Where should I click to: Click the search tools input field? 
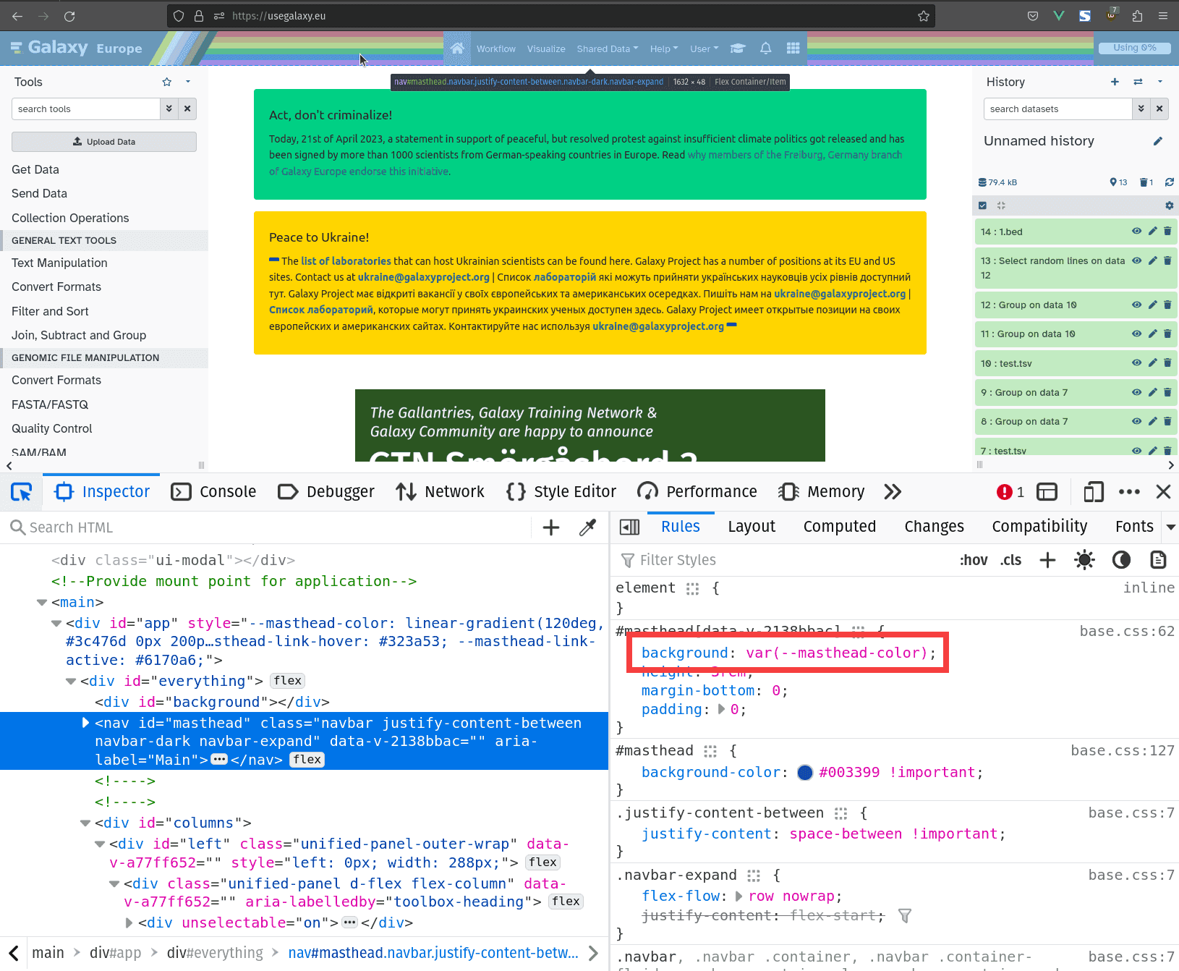pyautogui.click(x=85, y=109)
